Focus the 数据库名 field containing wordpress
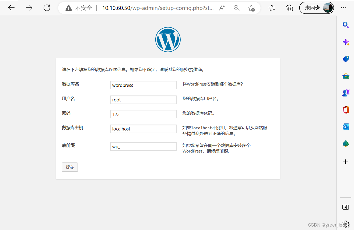 click(x=143, y=85)
